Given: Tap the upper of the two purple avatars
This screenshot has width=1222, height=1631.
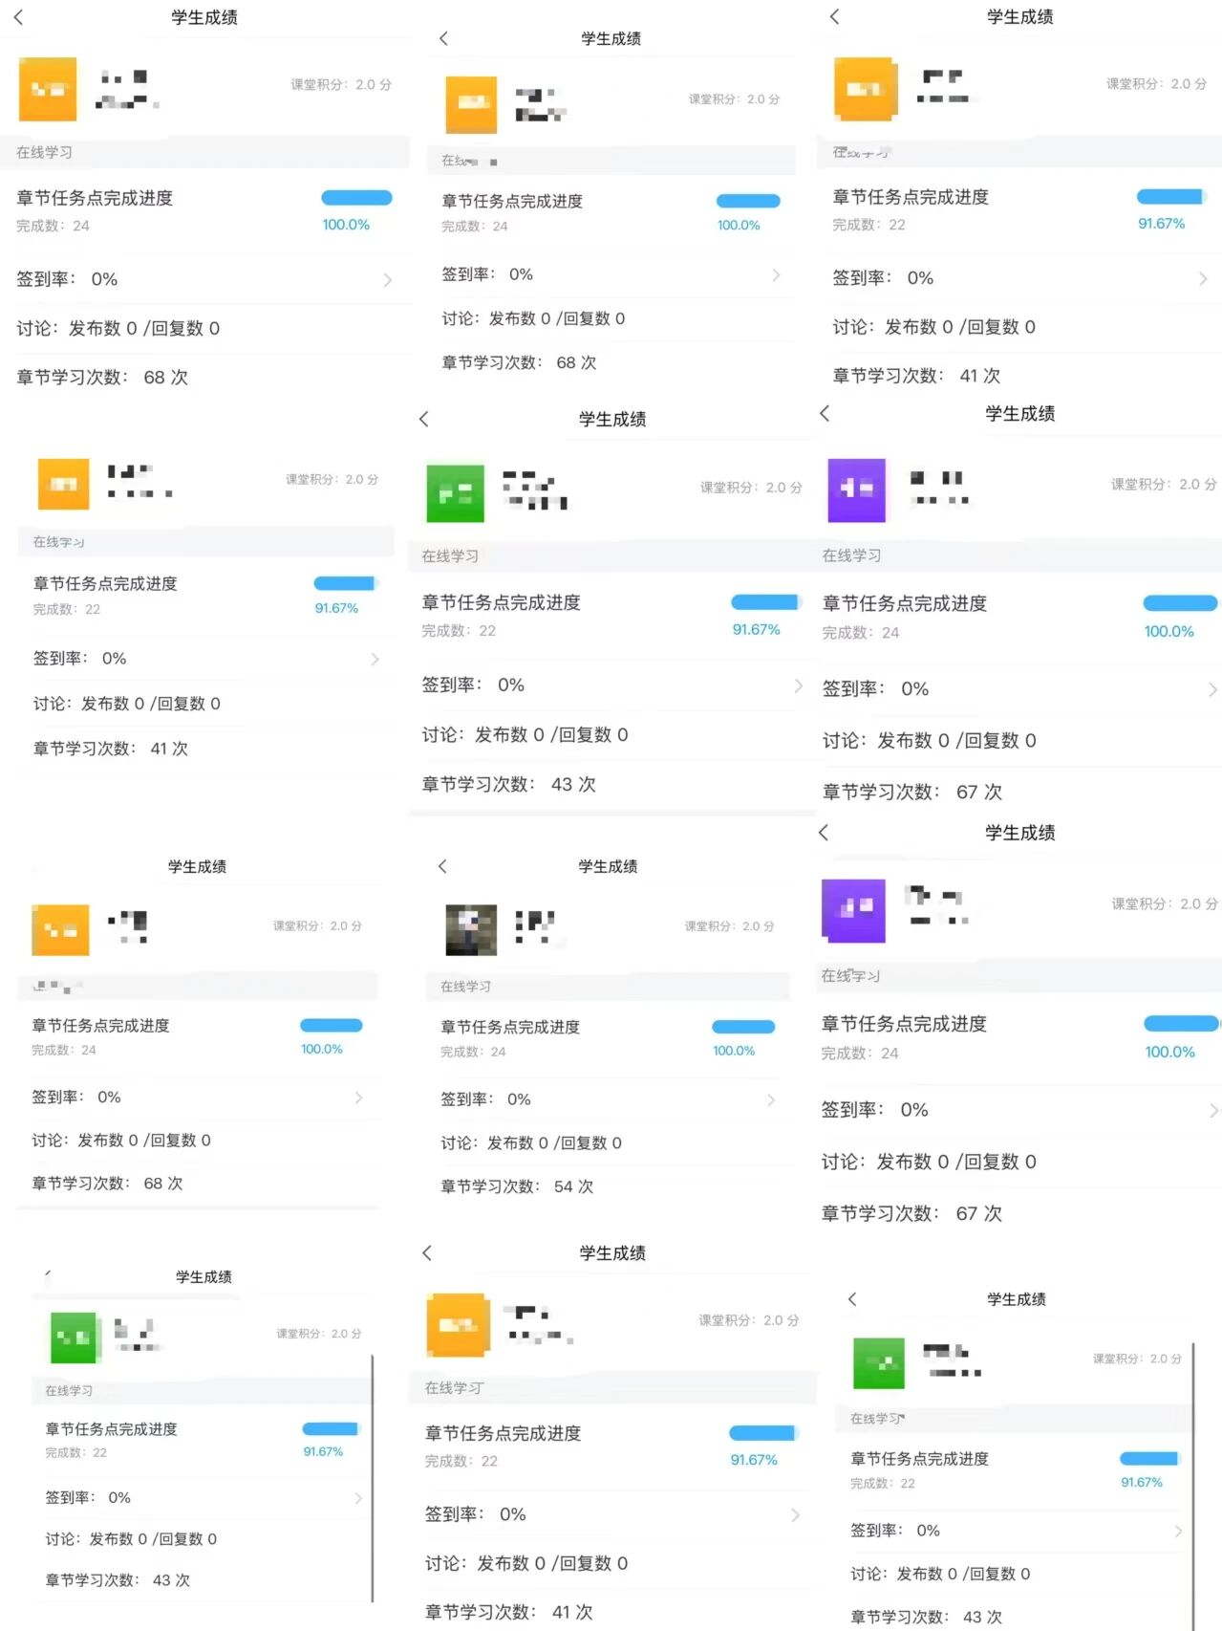Looking at the screenshot, I should (856, 489).
